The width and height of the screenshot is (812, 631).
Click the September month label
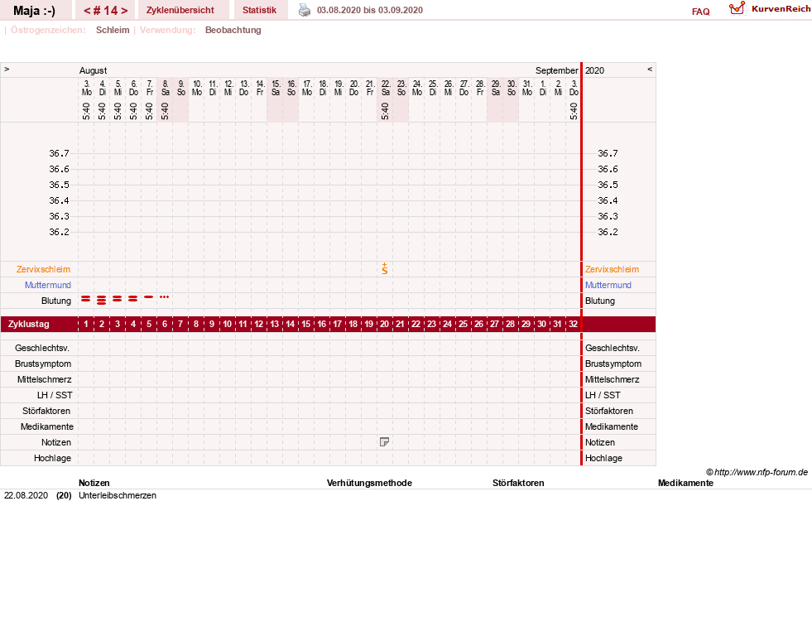coord(557,70)
